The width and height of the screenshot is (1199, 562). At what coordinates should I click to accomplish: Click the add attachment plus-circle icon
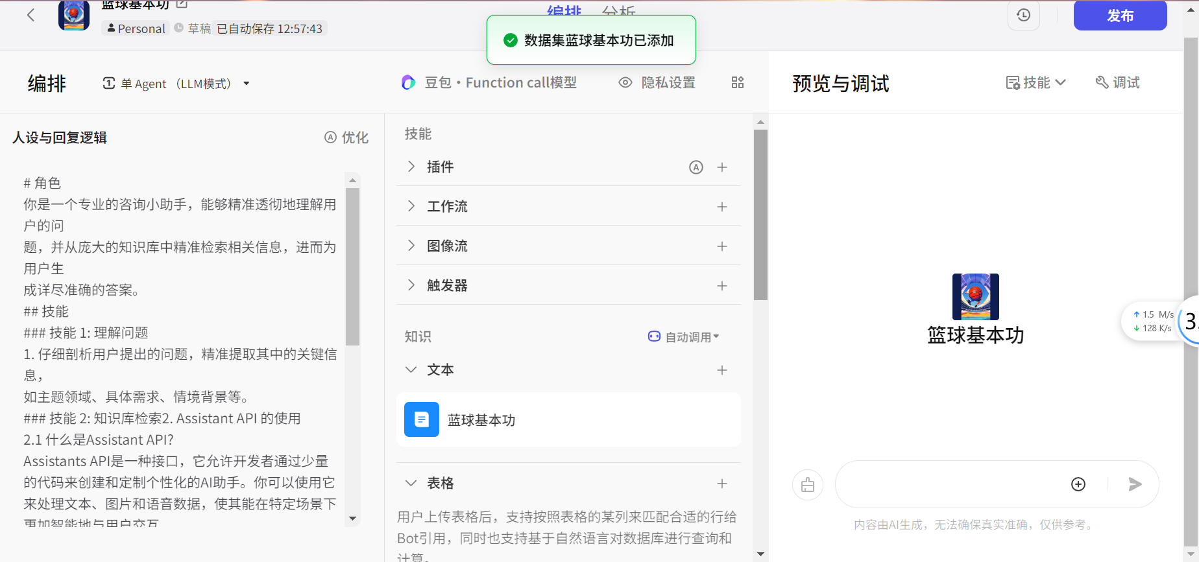pos(1078,484)
